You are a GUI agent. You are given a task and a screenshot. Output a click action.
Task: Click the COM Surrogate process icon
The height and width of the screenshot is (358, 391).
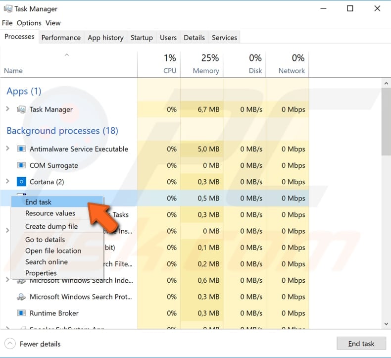pos(21,165)
